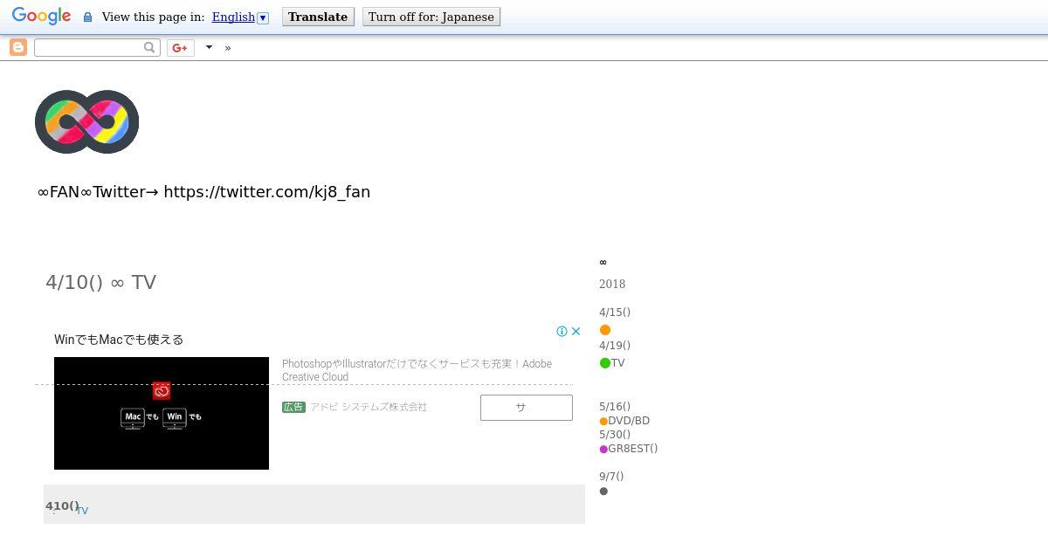1048x550 pixels.
Task: Click the red Adobe Creative Cloud icon
Action: (x=161, y=390)
